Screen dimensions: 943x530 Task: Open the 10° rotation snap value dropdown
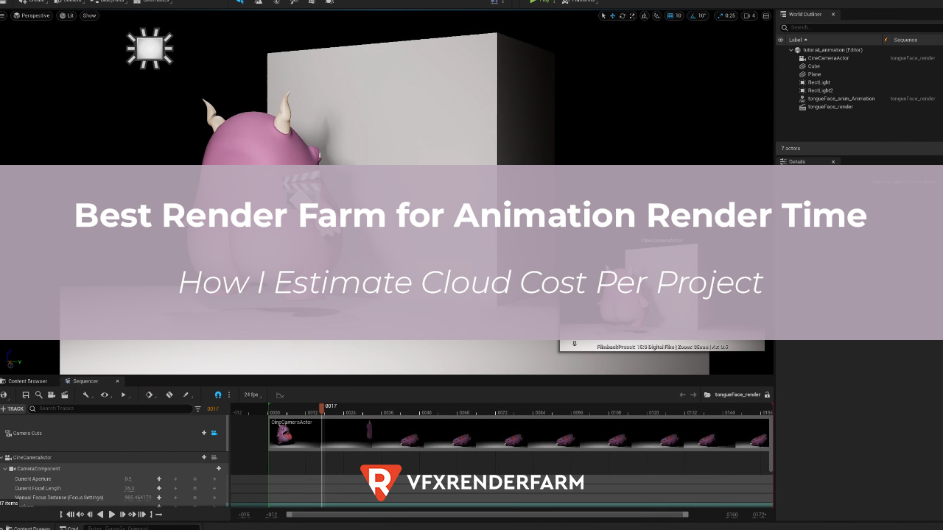[x=702, y=15]
